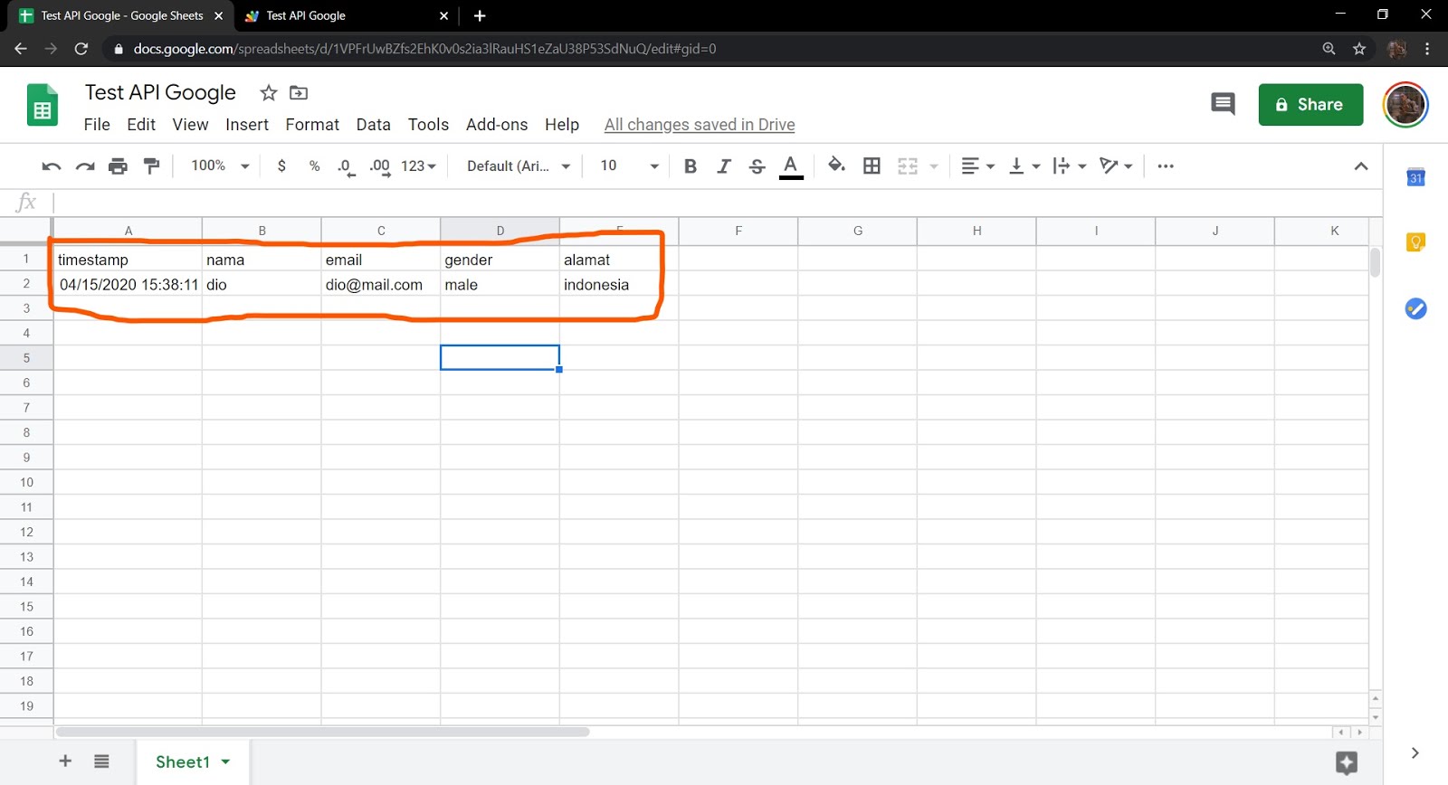Open the View menu
The height and width of the screenshot is (785, 1448).
tap(190, 125)
